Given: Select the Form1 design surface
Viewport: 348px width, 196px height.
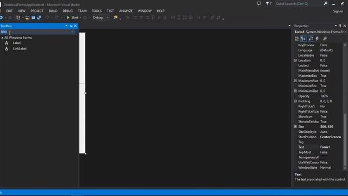Looking at the screenshot, I should tap(82, 93).
